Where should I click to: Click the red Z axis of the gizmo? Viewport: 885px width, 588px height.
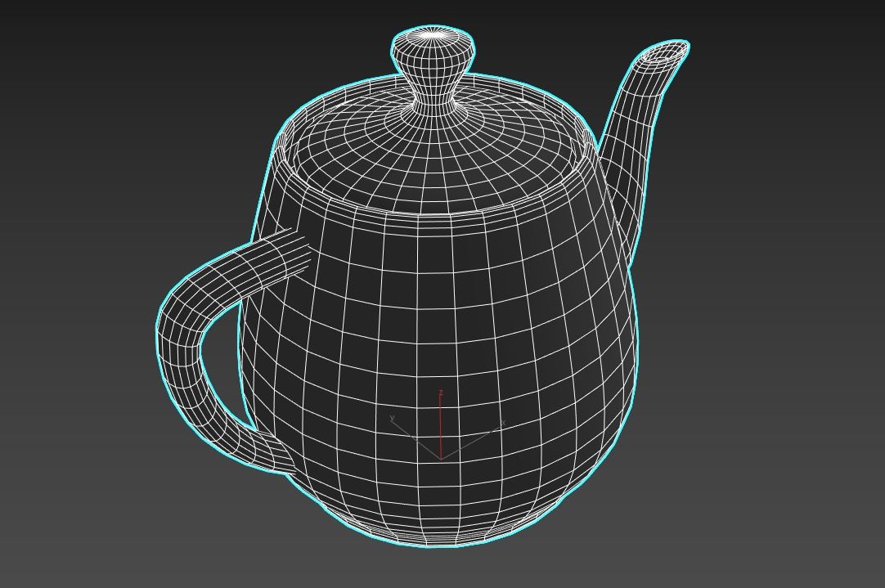(x=442, y=417)
